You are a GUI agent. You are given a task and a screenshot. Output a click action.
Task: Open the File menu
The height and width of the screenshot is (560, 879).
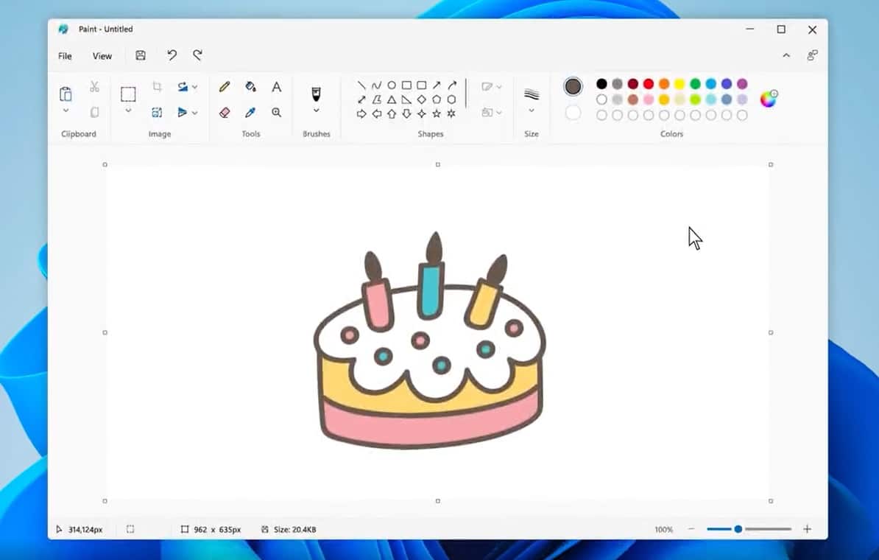pyautogui.click(x=64, y=55)
